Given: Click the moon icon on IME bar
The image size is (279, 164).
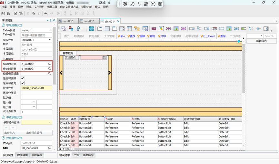Looking at the screenshot, I should [132, 4].
